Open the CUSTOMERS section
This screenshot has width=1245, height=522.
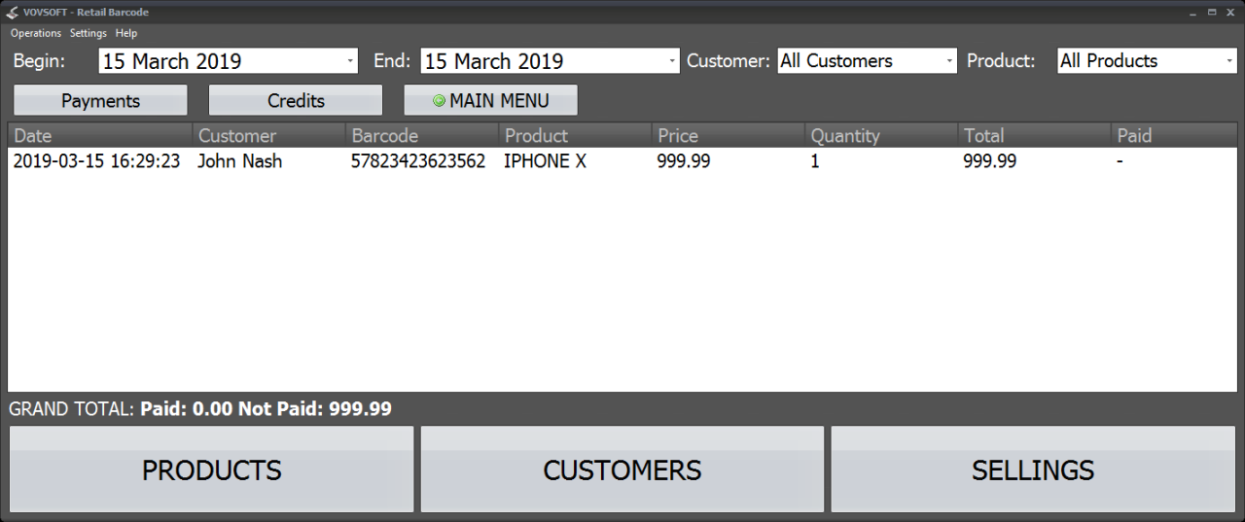coord(622,470)
